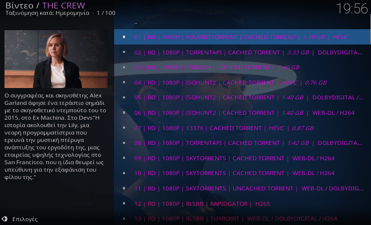Click the bullet icon beside source 04
Image resolution: width=371 pixels, height=225 pixels.
[x=124, y=82]
